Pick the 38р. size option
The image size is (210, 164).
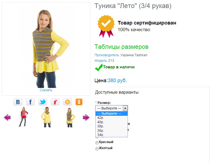pos(112,126)
